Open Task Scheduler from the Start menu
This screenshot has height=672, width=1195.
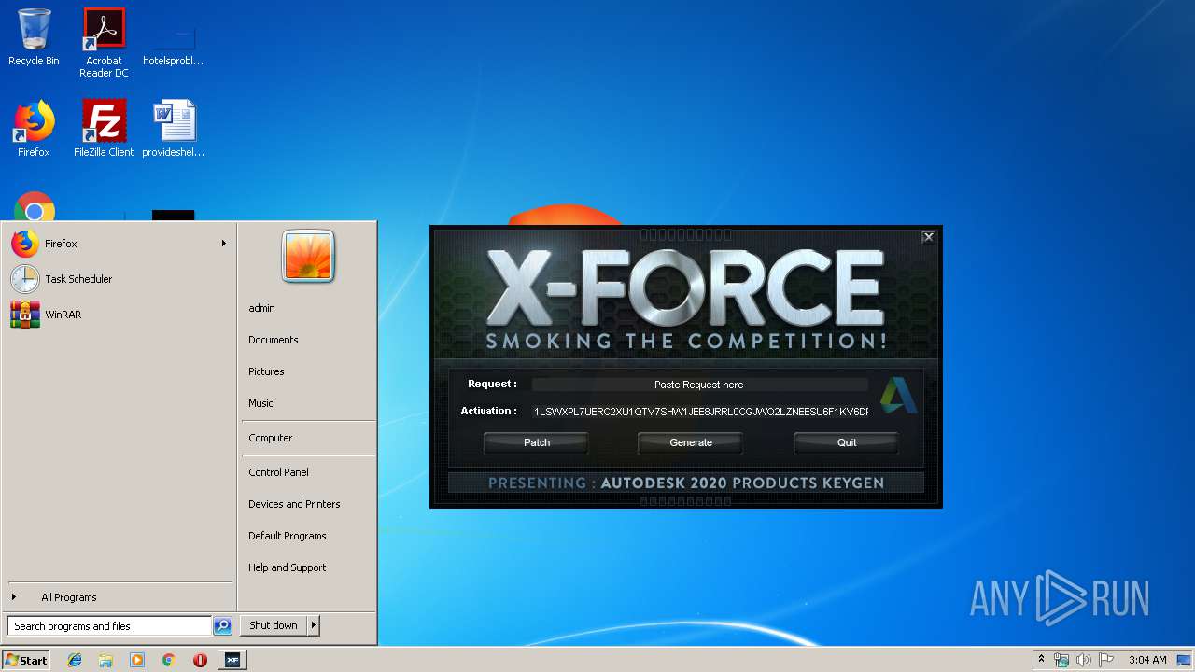[x=119, y=279]
